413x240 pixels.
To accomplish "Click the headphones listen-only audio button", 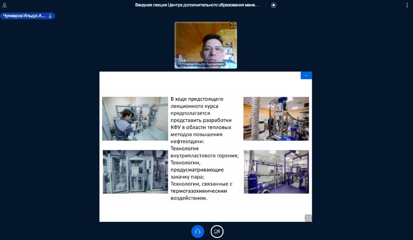I will point(198,232).
